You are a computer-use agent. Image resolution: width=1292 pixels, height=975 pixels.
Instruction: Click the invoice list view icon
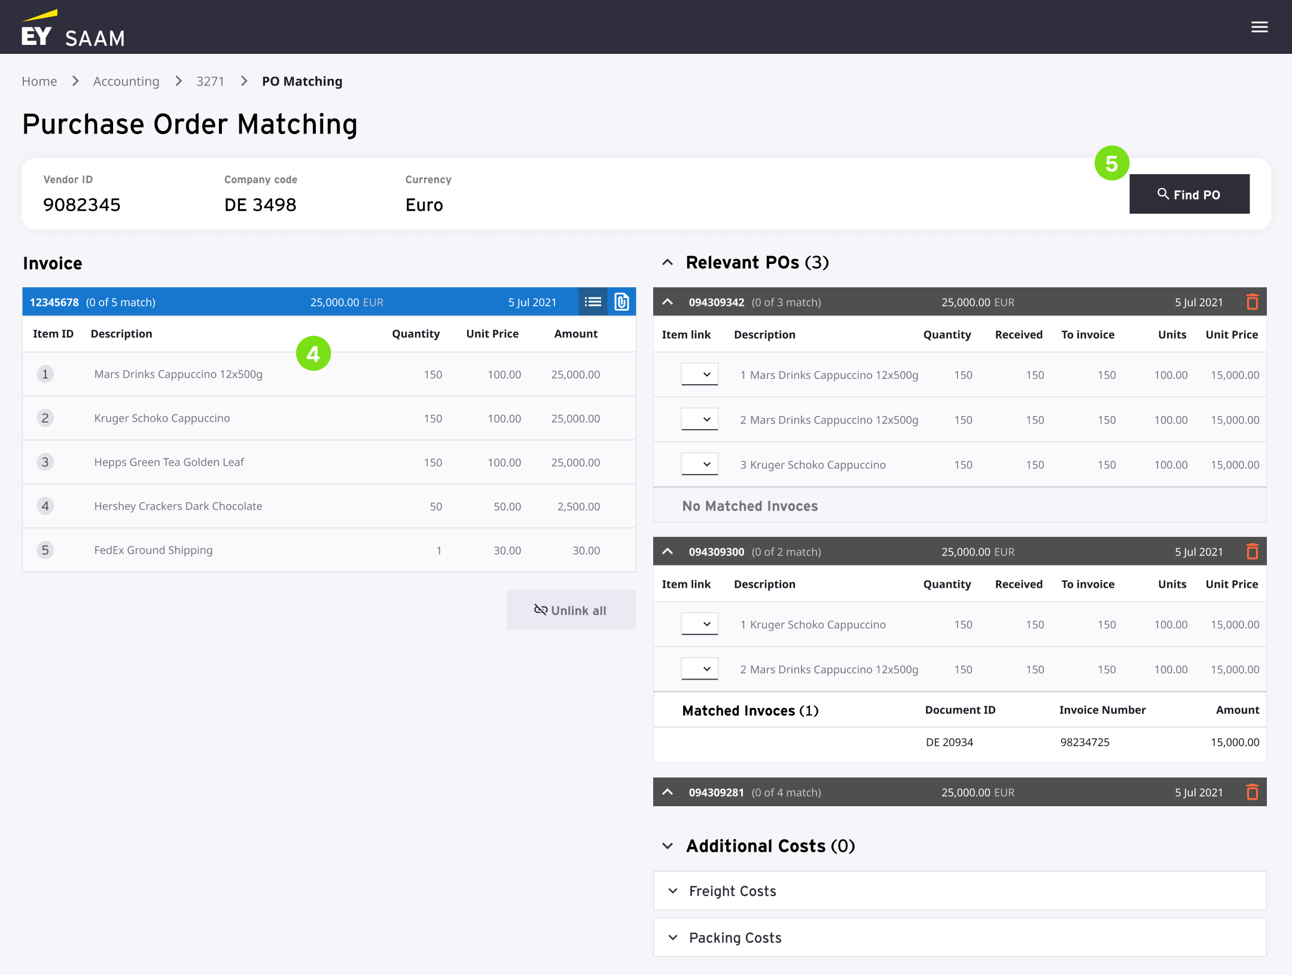(x=593, y=302)
